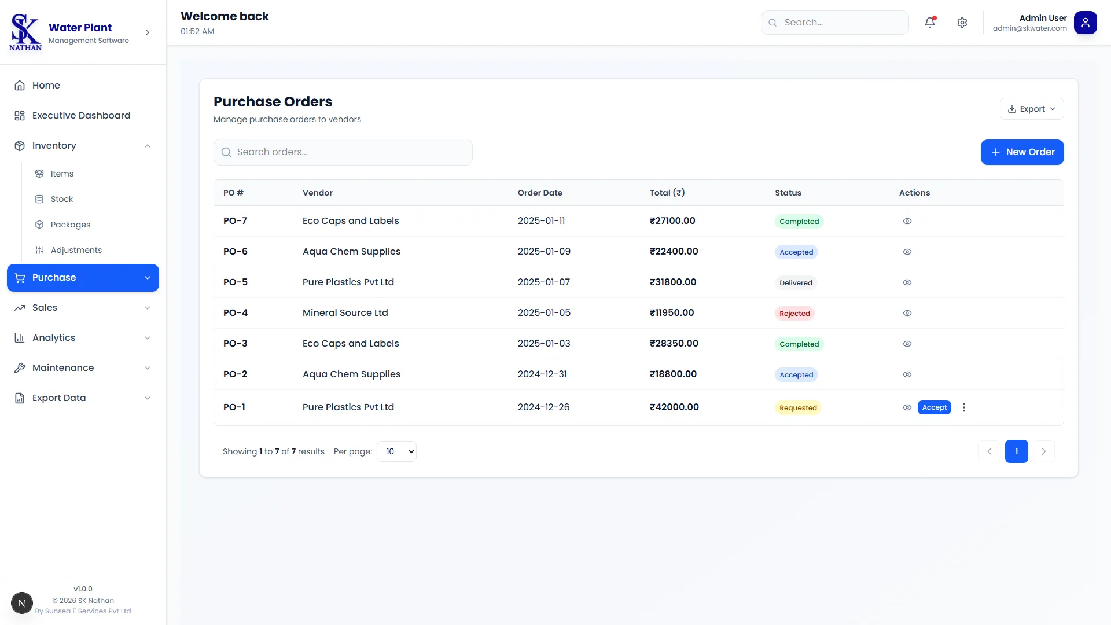The width and height of the screenshot is (1111, 625).
Task: Open notifications bell icon
Action: pos(929,23)
